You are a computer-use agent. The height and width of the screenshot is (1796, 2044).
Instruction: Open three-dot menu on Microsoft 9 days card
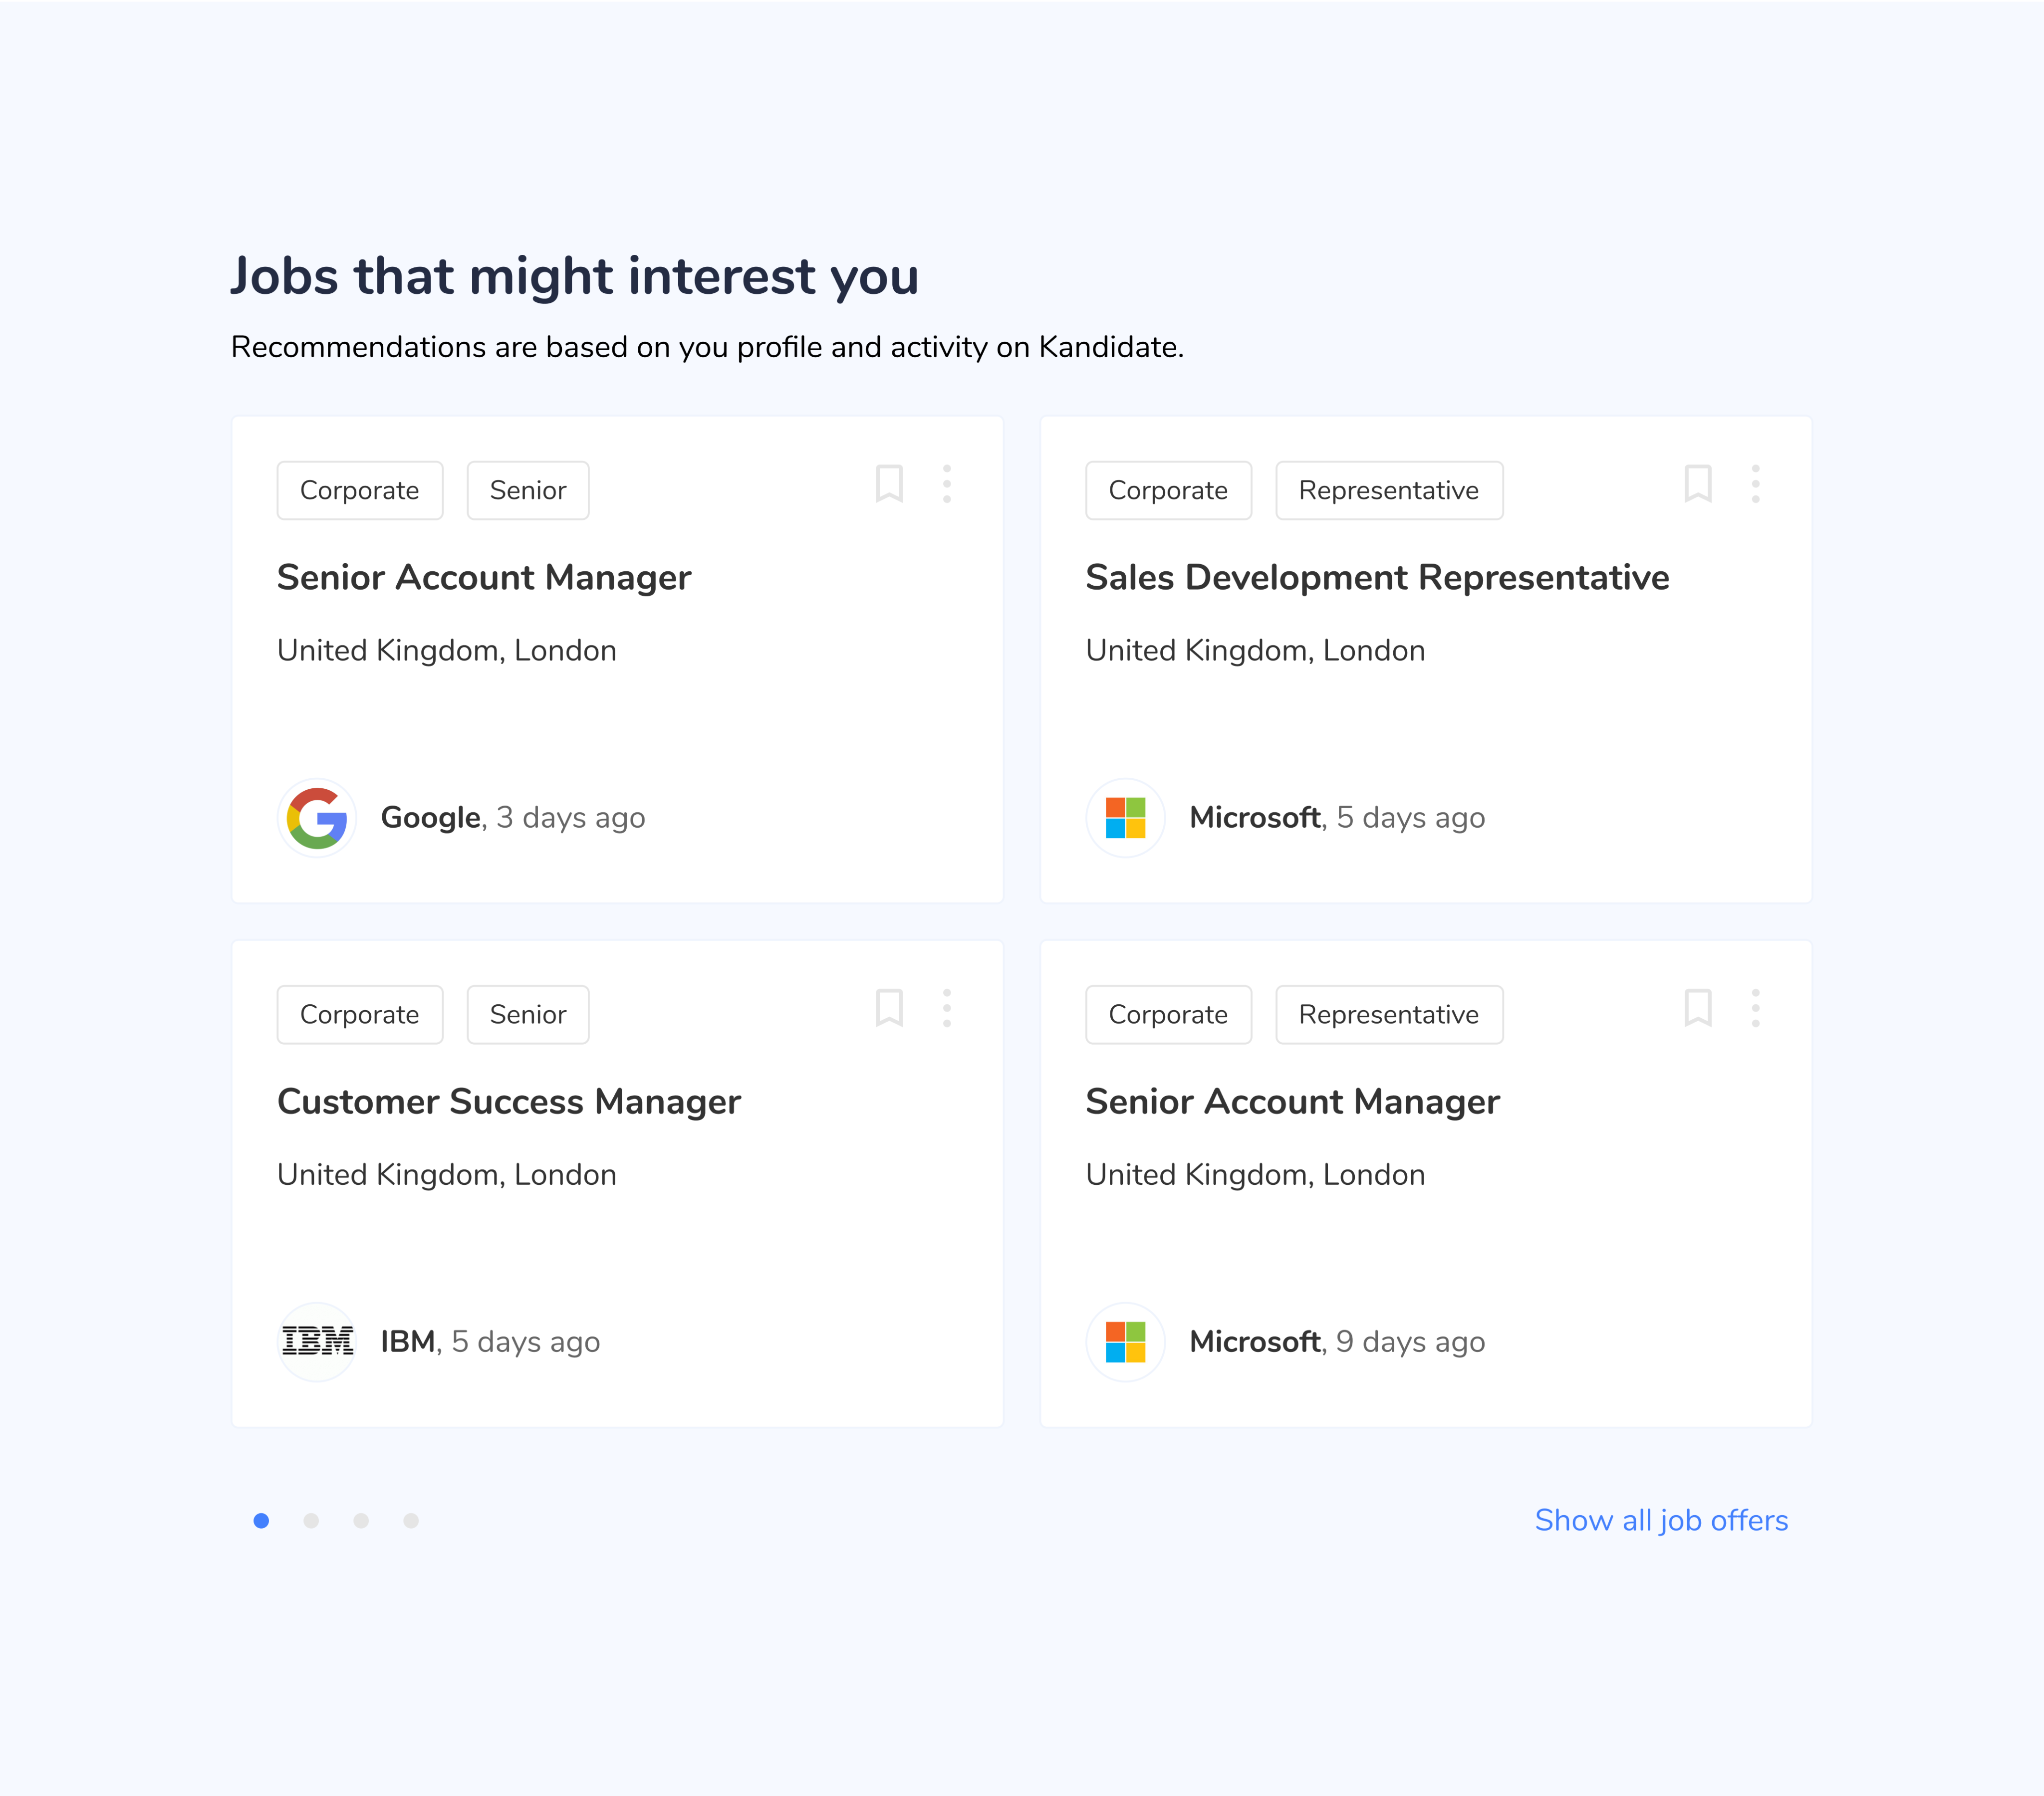[1755, 1008]
